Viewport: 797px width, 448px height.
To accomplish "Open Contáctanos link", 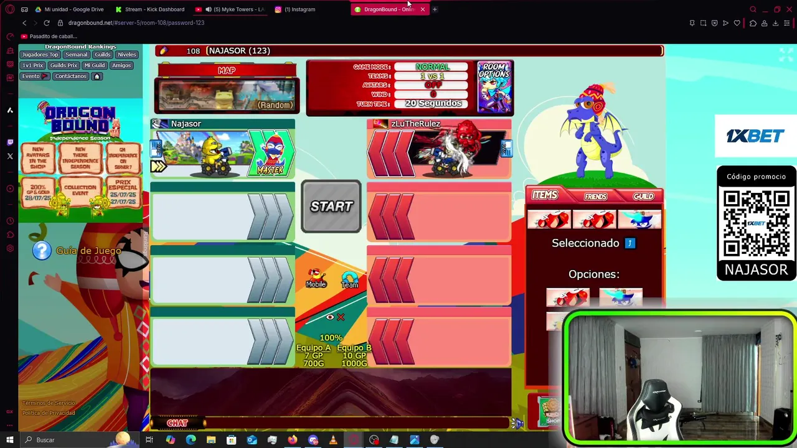I will 70,77.
